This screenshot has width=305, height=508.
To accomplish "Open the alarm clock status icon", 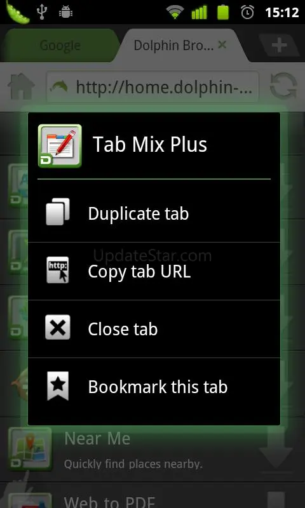I will click(x=247, y=12).
